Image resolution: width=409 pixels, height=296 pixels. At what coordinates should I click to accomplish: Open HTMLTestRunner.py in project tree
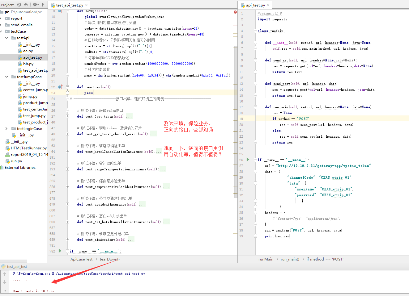tap(28, 148)
